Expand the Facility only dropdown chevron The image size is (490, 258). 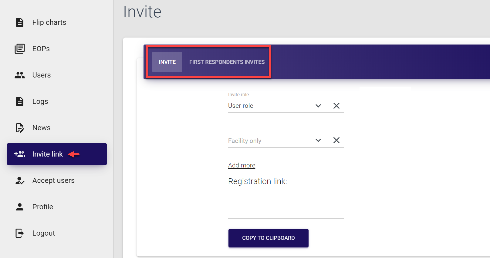click(x=318, y=140)
